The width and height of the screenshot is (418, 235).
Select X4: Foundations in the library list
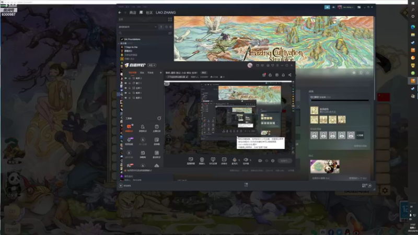point(132,39)
